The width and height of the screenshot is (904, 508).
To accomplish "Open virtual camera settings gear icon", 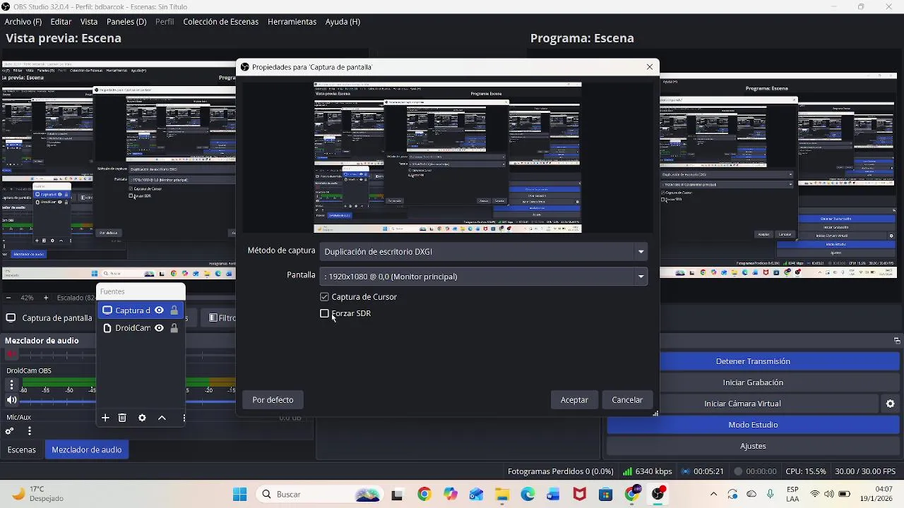I will tap(890, 404).
